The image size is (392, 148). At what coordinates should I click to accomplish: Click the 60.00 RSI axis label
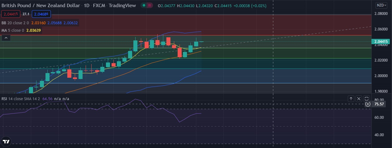(x=379, y=117)
